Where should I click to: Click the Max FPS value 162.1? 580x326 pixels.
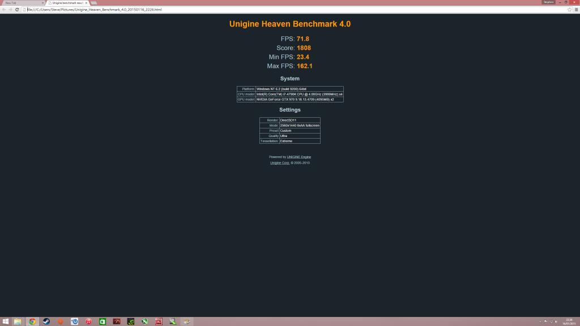[304, 66]
